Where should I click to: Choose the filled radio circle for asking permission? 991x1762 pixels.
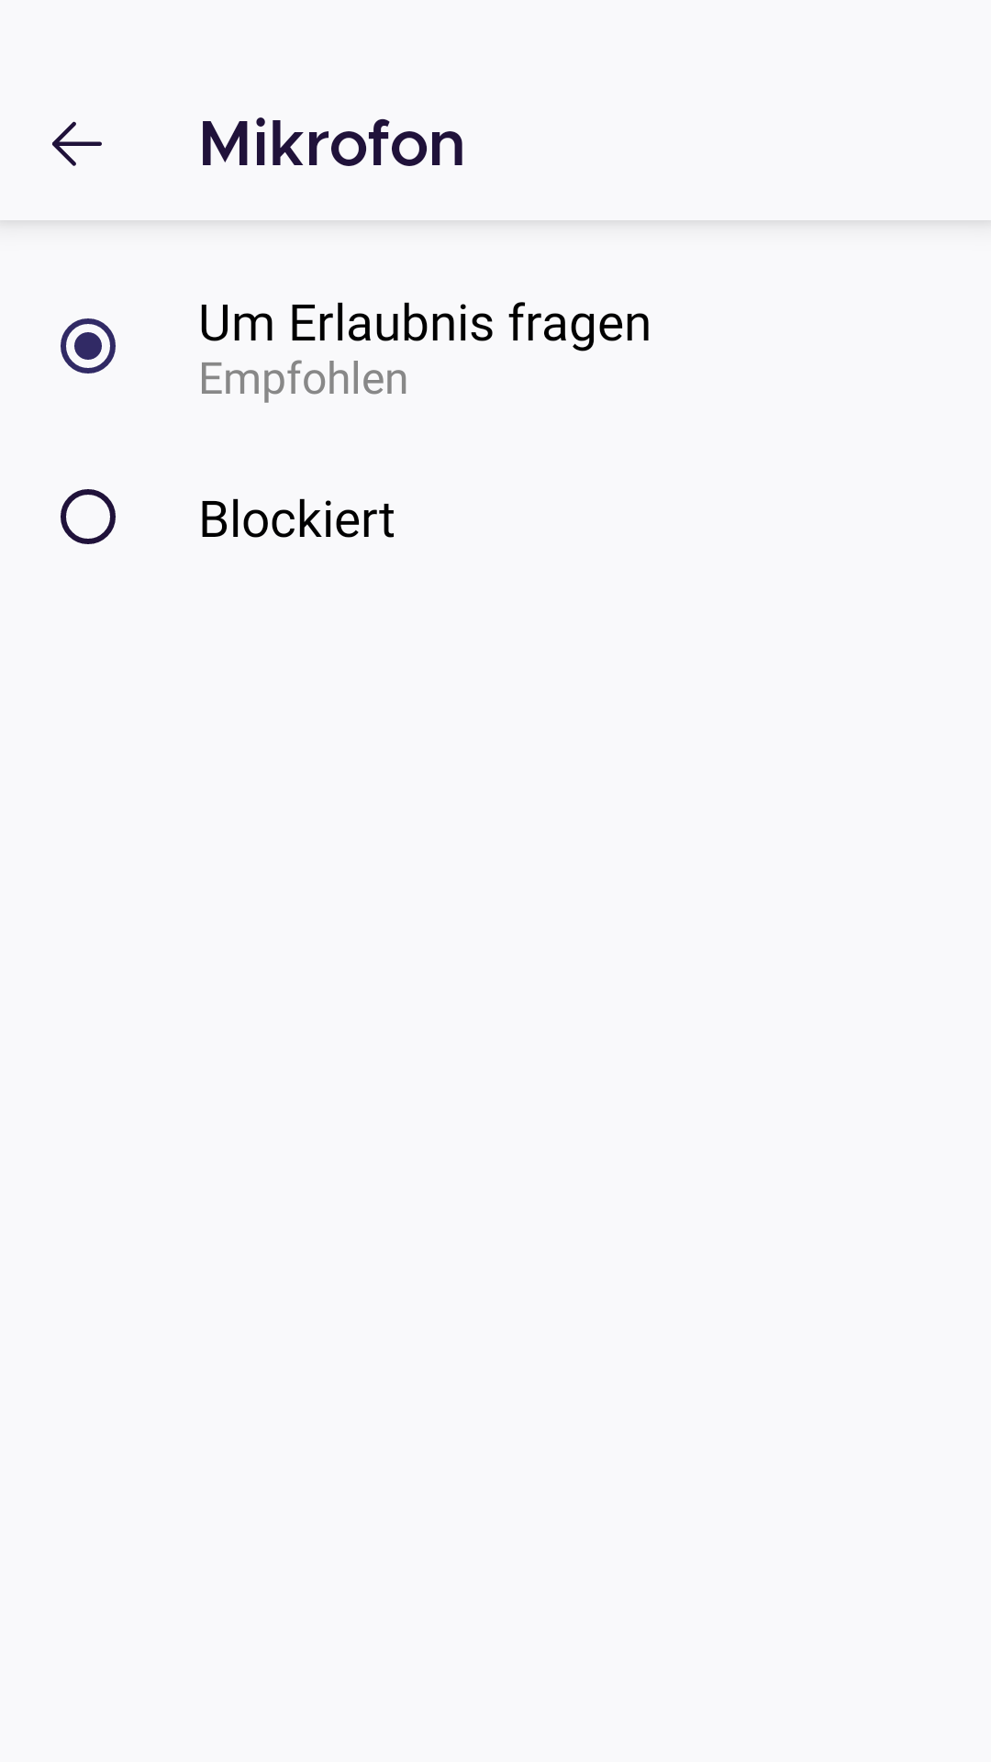tap(88, 346)
